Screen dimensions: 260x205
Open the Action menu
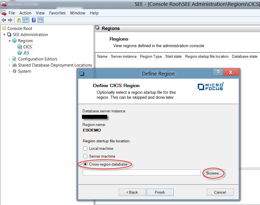point(25,13)
